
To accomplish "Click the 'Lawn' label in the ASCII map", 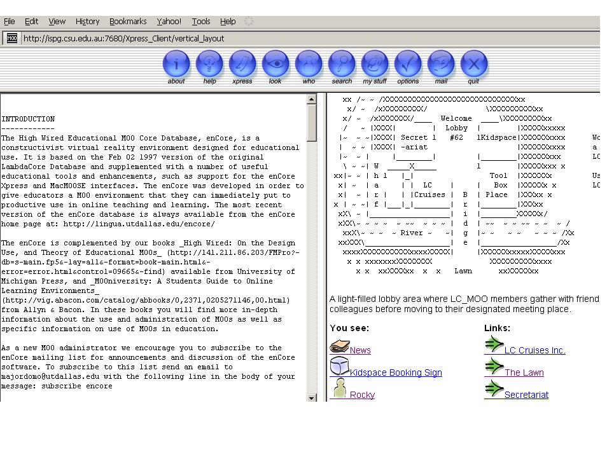I will (463, 271).
